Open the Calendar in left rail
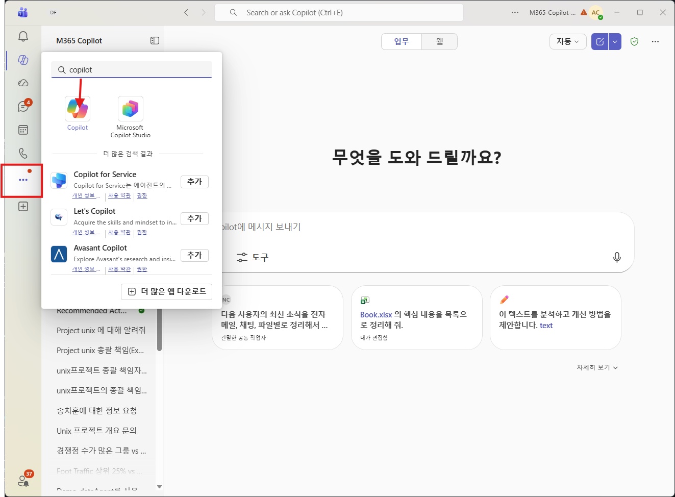This screenshot has height=497, width=675. pyautogui.click(x=23, y=130)
